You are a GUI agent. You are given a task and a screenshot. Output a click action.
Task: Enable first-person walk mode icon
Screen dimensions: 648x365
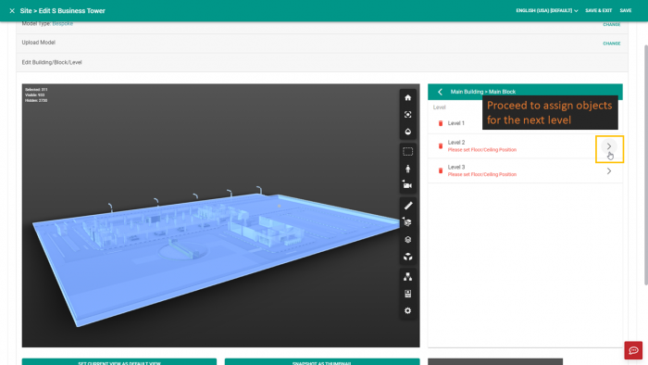click(x=407, y=169)
